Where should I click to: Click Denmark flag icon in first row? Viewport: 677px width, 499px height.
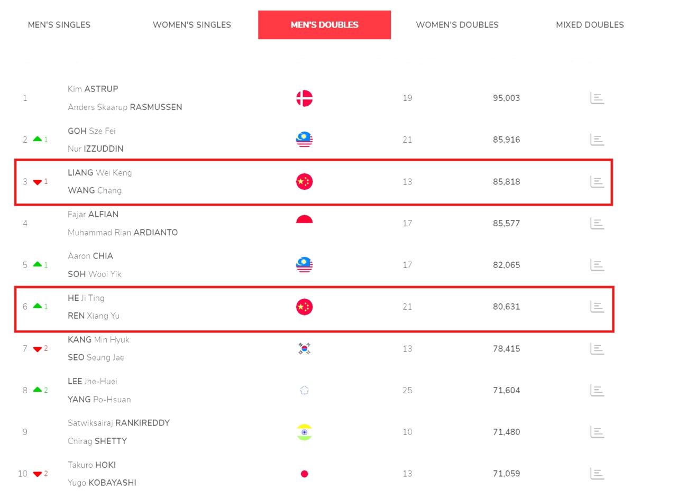(304, 98)
